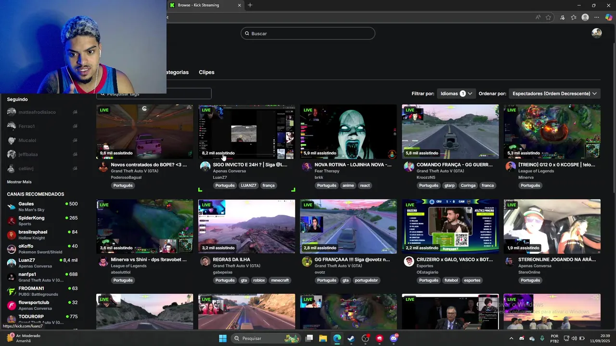This screenshot has height=346, width=616.
Task: Open the Idiomas filter dropdown
Action: [x=456, y=94]
